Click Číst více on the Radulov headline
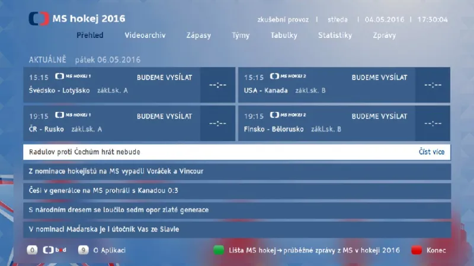 [x=431, y=152]
